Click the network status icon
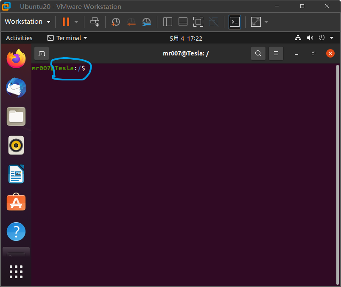 [298, 38]
